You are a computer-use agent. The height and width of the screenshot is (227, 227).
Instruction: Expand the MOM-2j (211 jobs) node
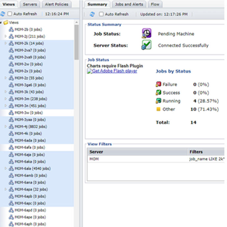[6, 36]
